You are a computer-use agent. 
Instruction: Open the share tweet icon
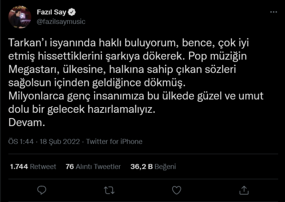[244, 190]
